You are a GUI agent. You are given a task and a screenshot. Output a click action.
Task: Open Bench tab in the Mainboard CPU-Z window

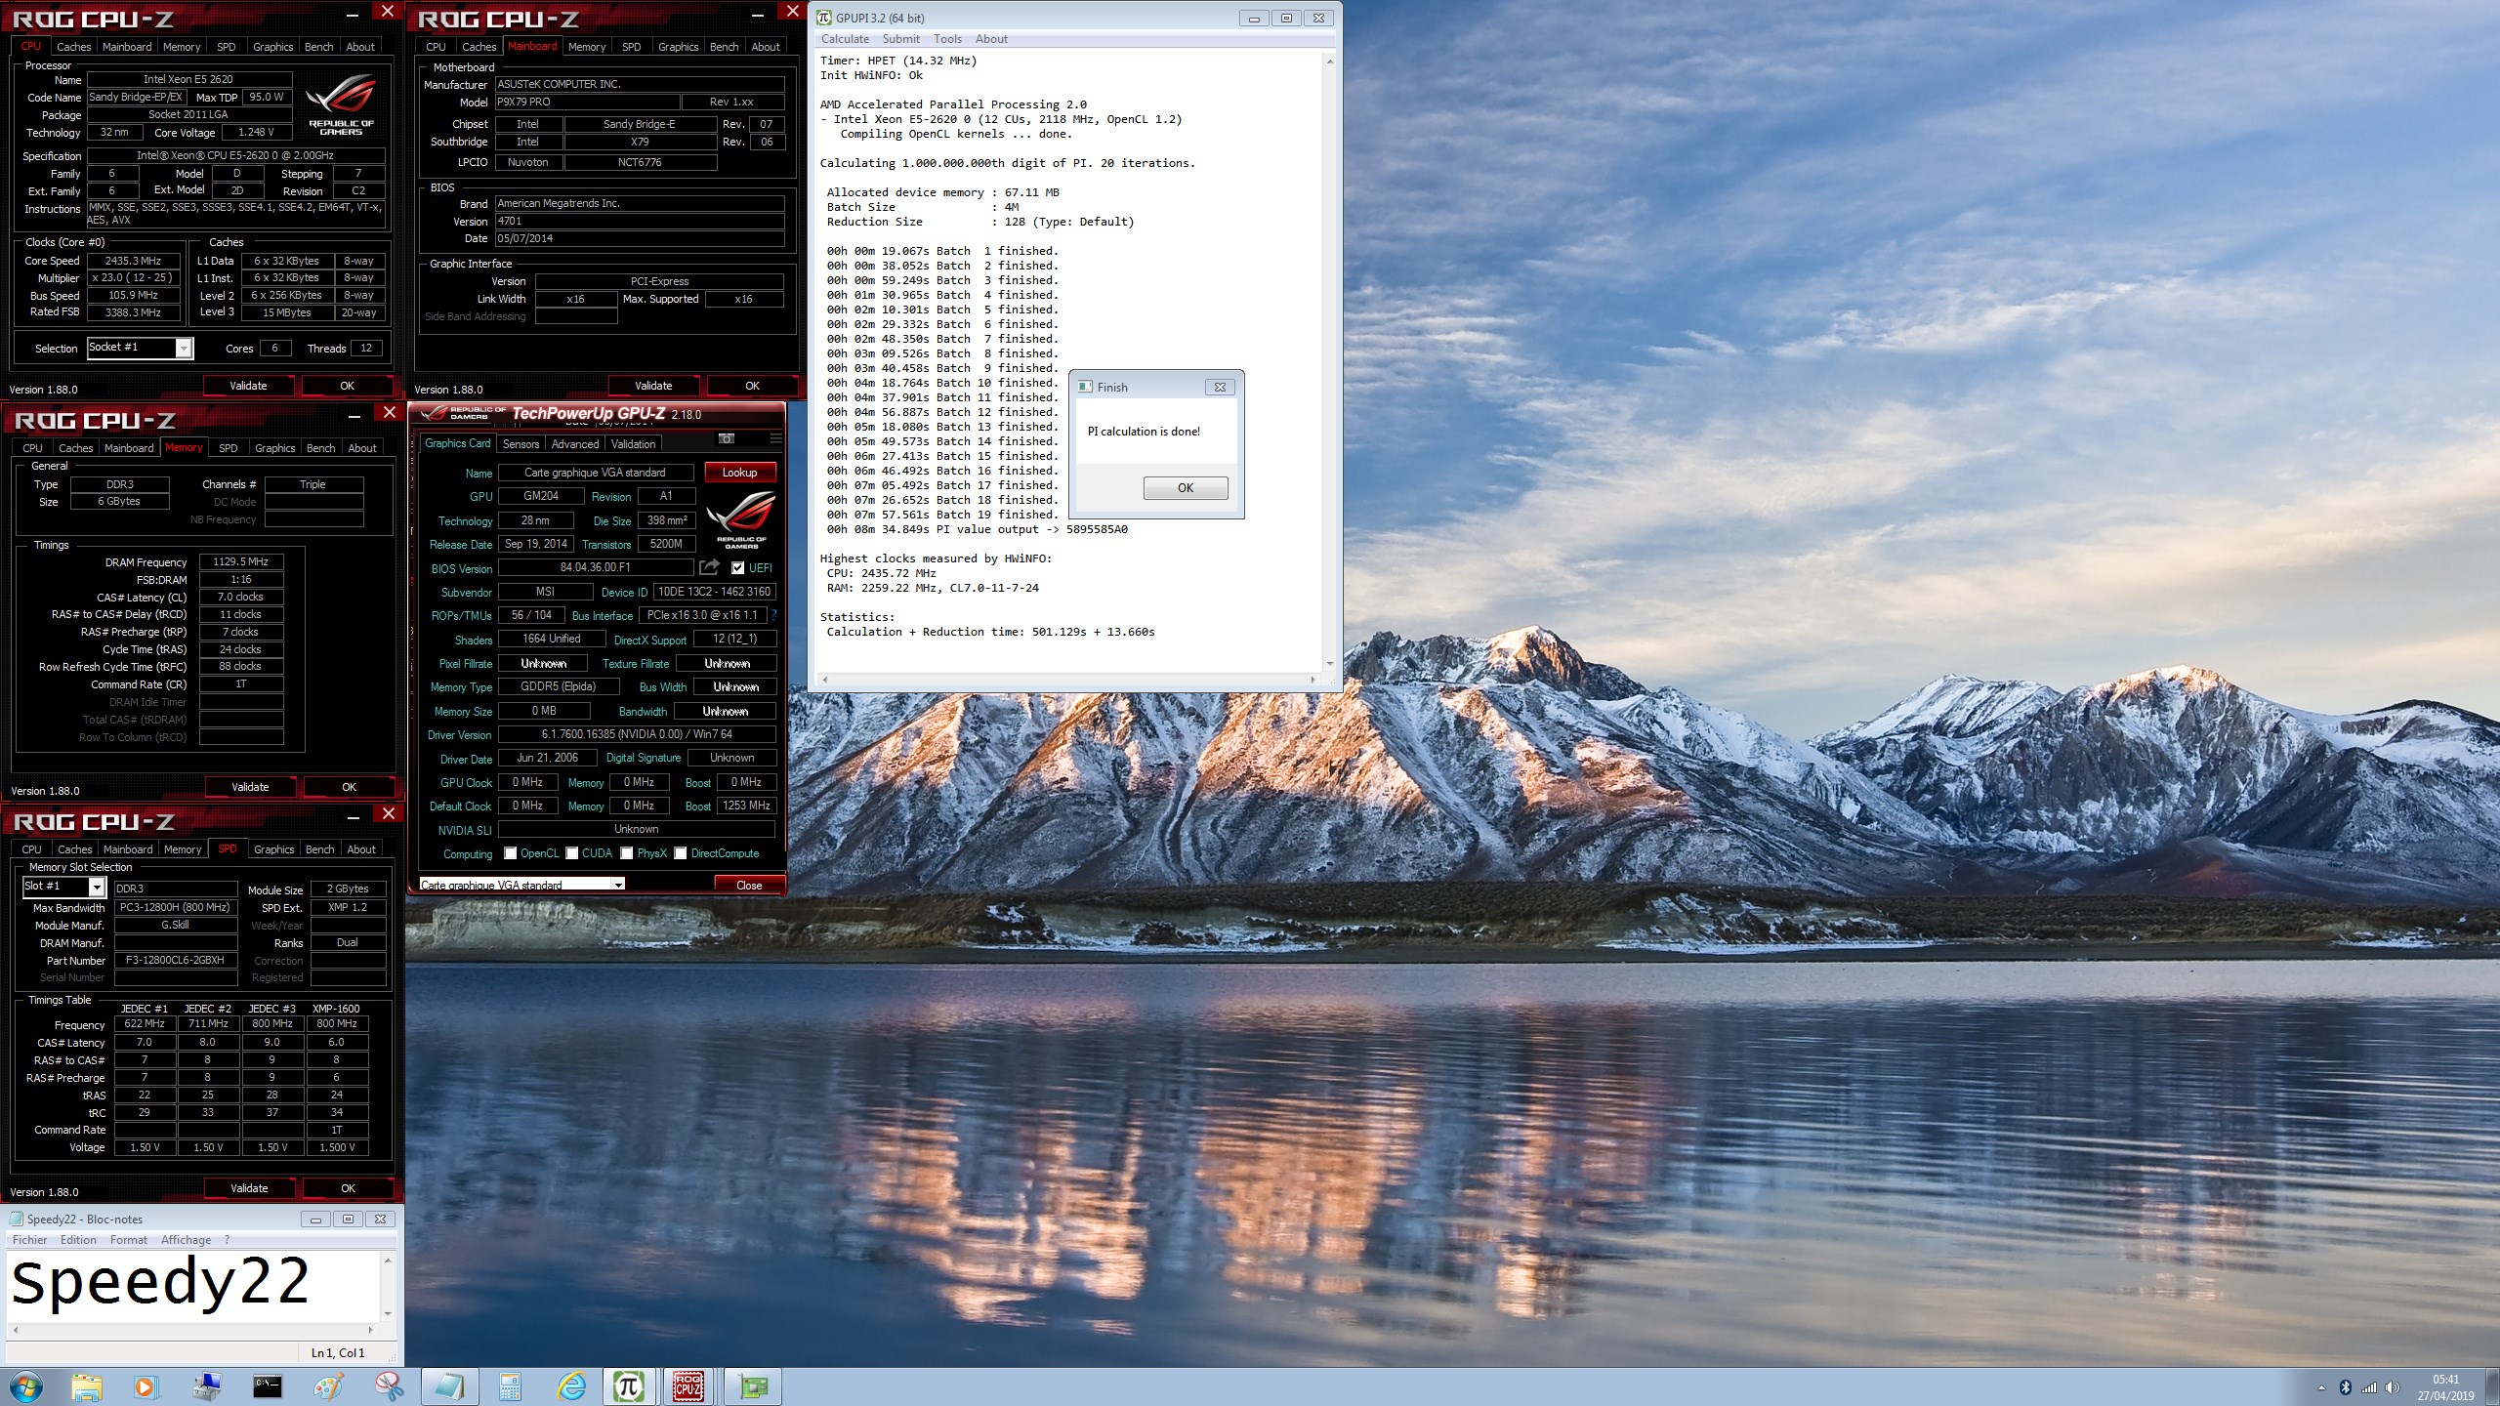[724, 47]
